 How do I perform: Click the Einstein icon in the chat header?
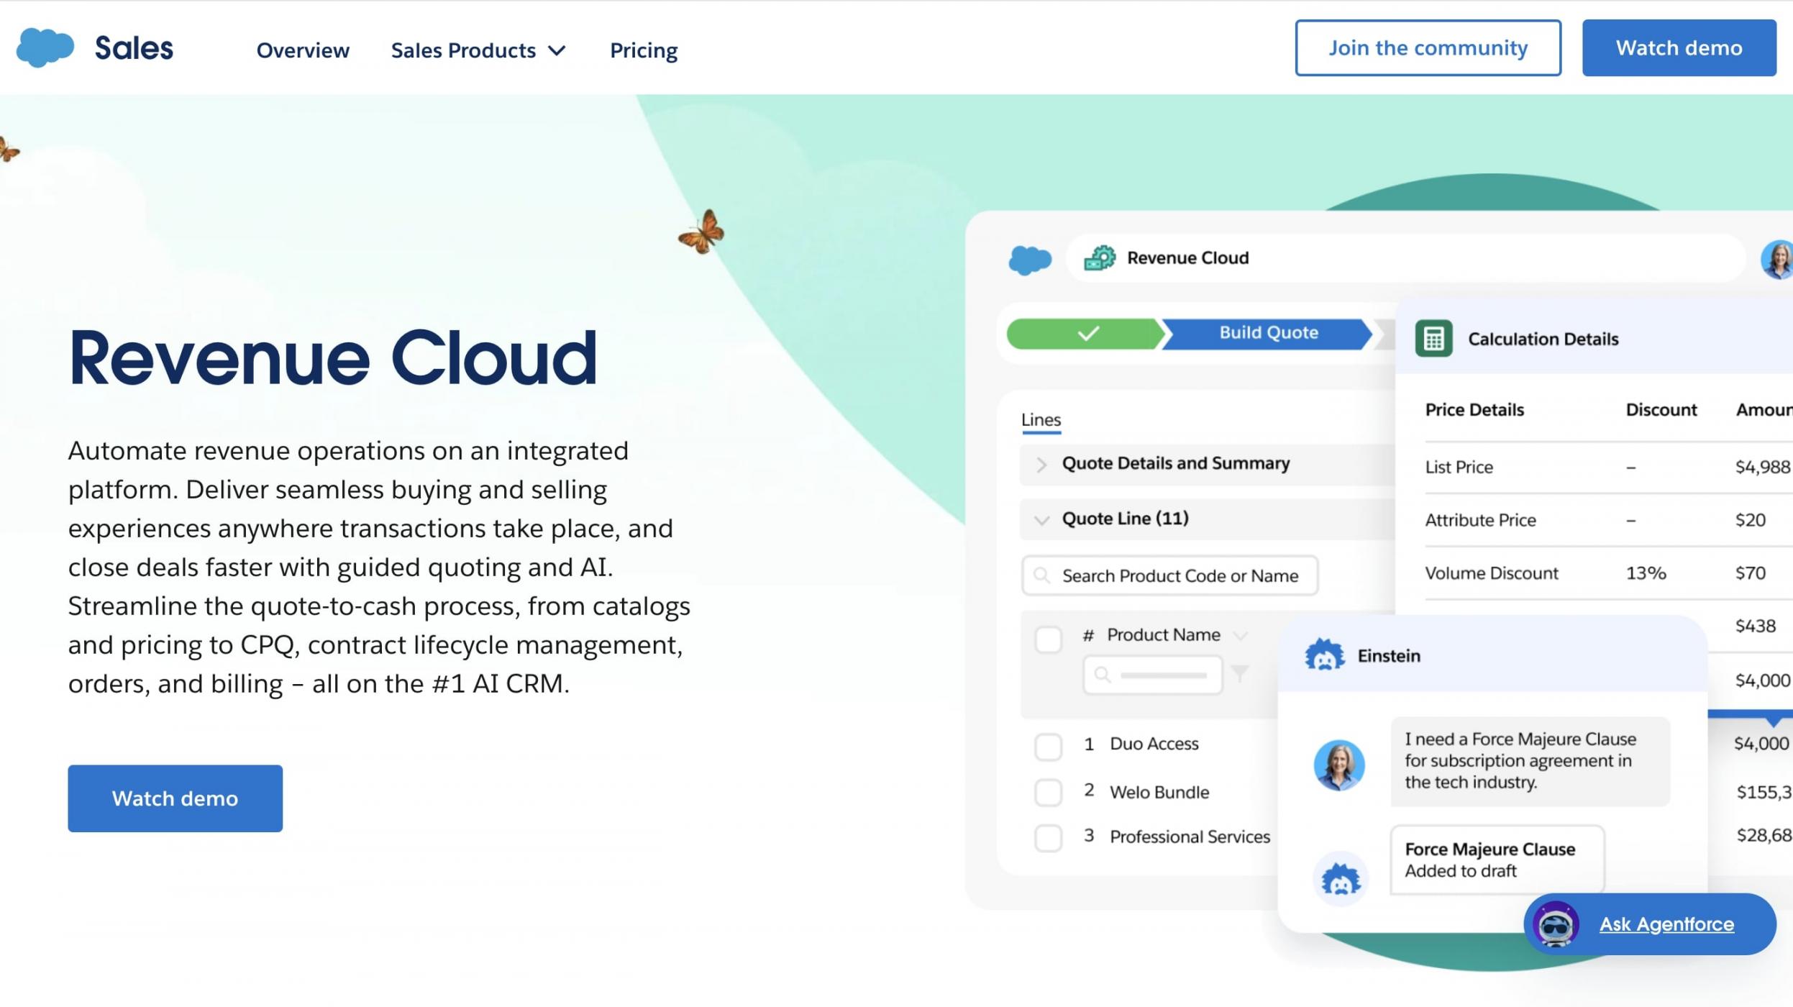click(x=1324, y=655)
